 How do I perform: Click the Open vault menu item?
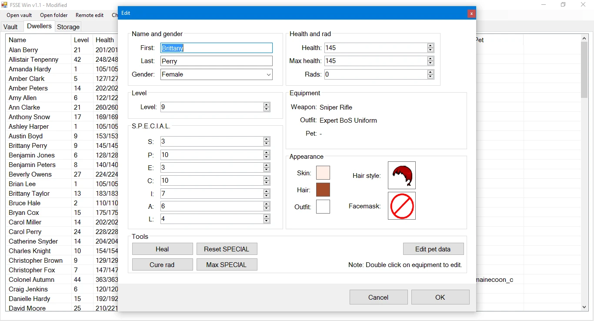tap(19, 15)
